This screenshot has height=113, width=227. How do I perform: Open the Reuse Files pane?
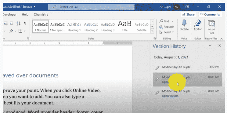pyautogui.click(x=211, y=27)
